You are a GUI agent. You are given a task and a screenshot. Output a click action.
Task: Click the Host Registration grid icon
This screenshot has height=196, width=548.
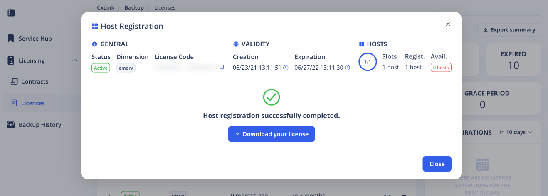click(x=95, y=27)
